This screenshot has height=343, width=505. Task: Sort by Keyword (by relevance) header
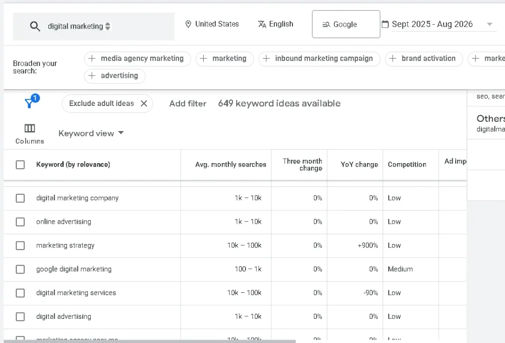[x=73, y=165]
